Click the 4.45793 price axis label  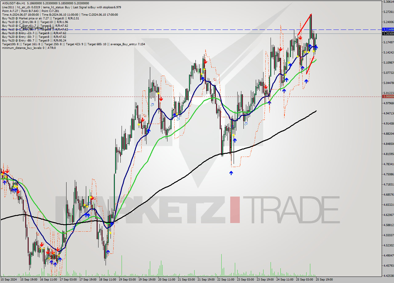point(388,265)
